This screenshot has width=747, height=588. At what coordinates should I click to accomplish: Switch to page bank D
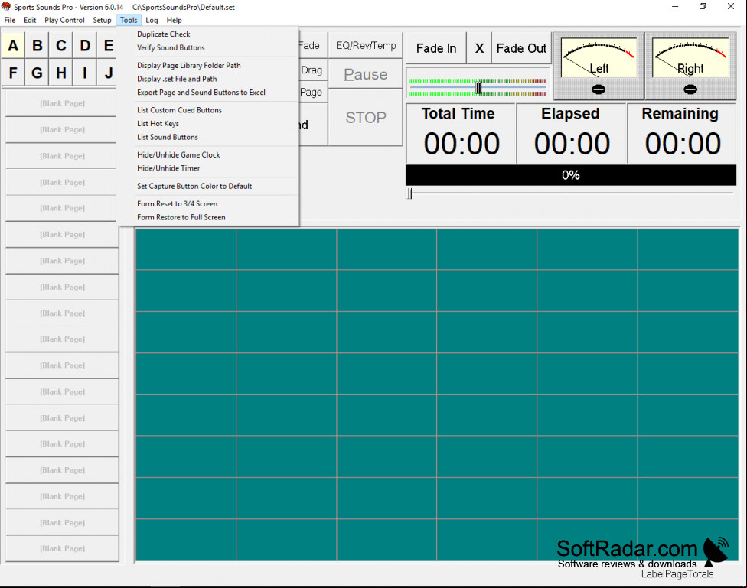click(85, 45)
